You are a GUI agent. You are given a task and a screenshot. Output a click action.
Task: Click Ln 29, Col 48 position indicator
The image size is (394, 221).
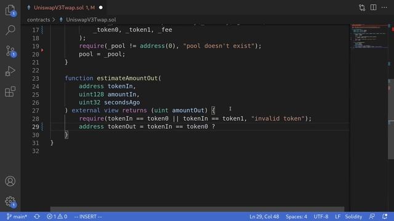264,217
